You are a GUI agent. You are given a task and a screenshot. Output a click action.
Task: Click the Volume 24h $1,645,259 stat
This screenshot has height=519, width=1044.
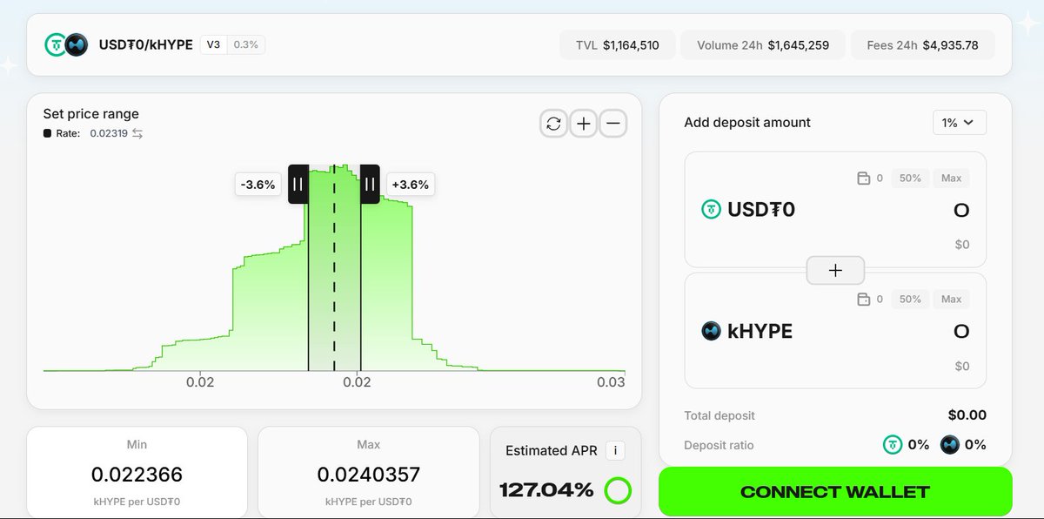[x=763, y=45]
